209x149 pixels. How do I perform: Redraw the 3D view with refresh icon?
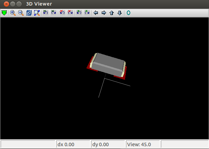pos(29,13)
